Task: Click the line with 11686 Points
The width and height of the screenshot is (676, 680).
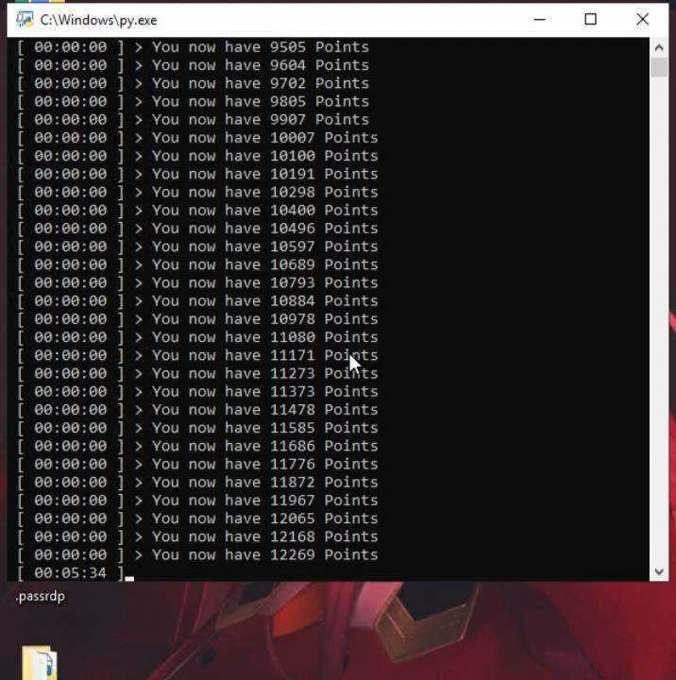Action: (197, 446)
